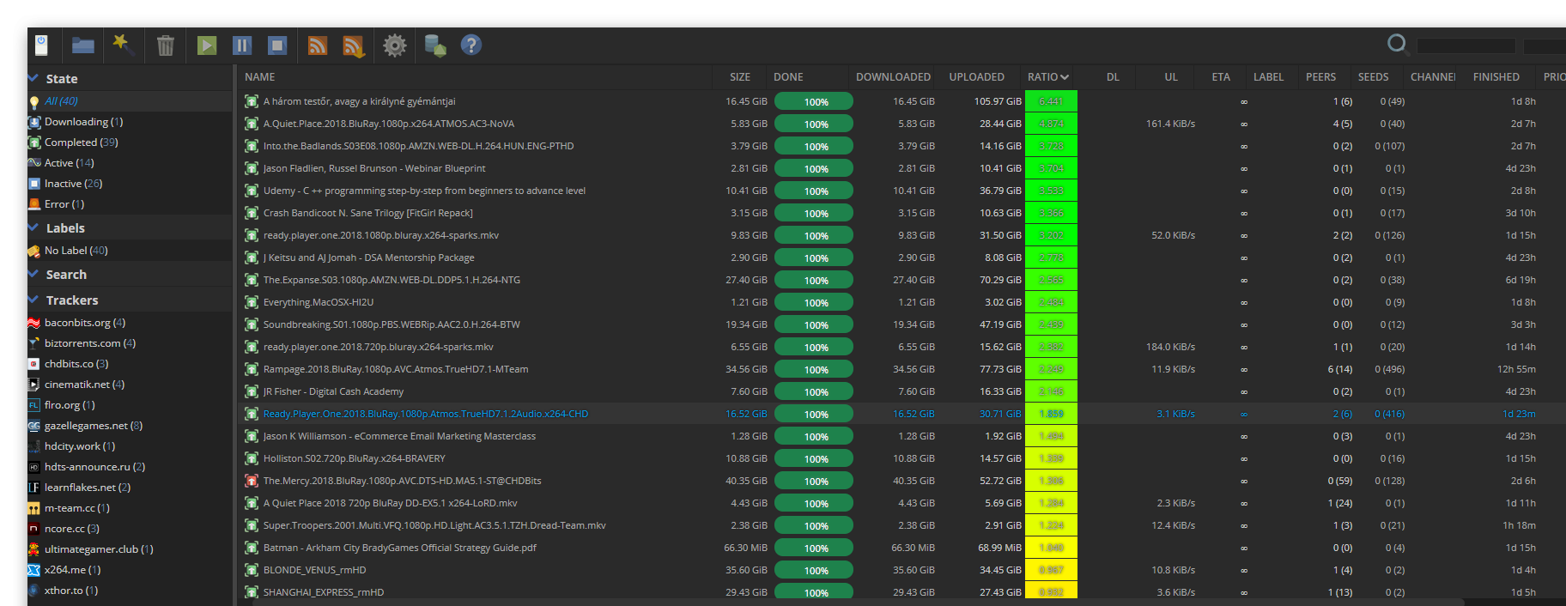Filter by hdcity.work (1) tracker

tap(130, 446)
